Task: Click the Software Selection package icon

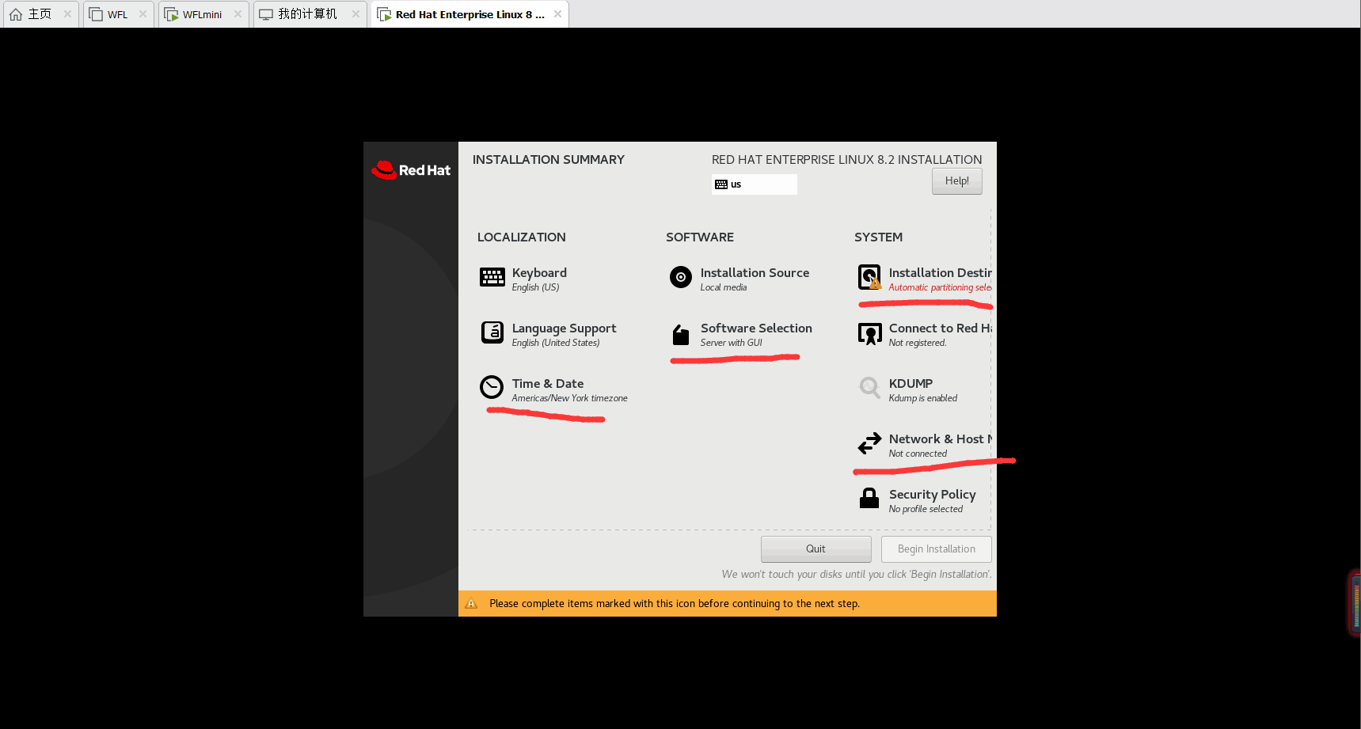Action: click(680, 335)
